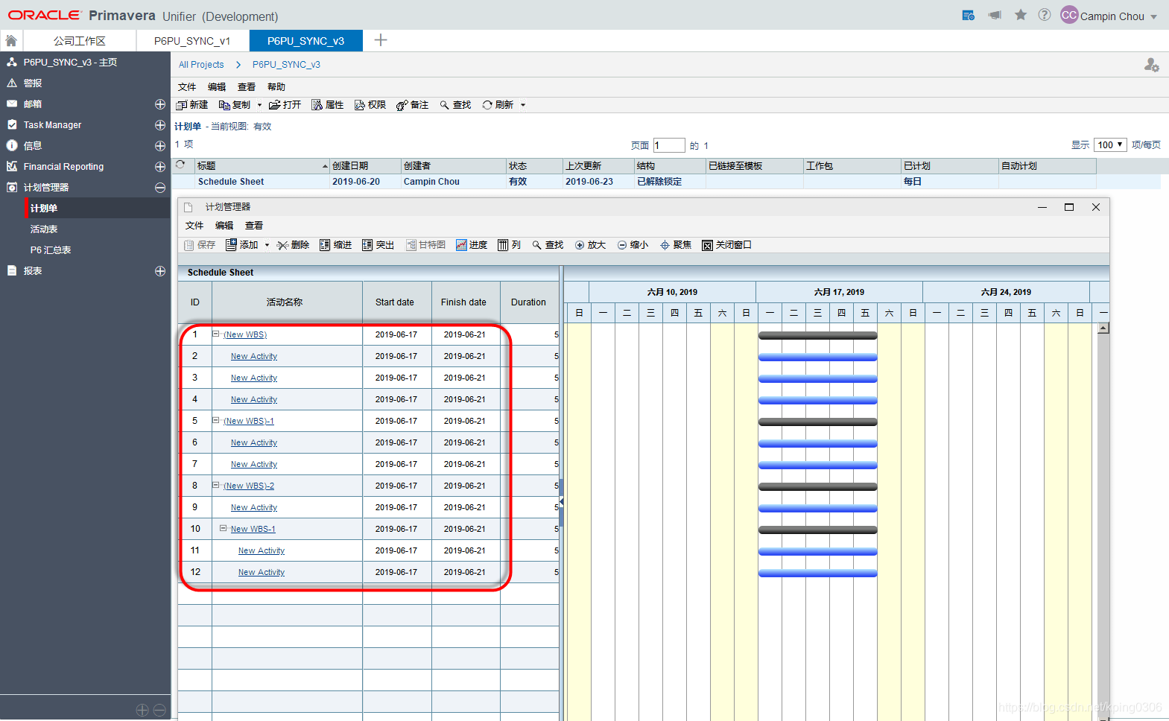Expand Task Manager sidebar section

pyautogui.click(x=160, y=125)
